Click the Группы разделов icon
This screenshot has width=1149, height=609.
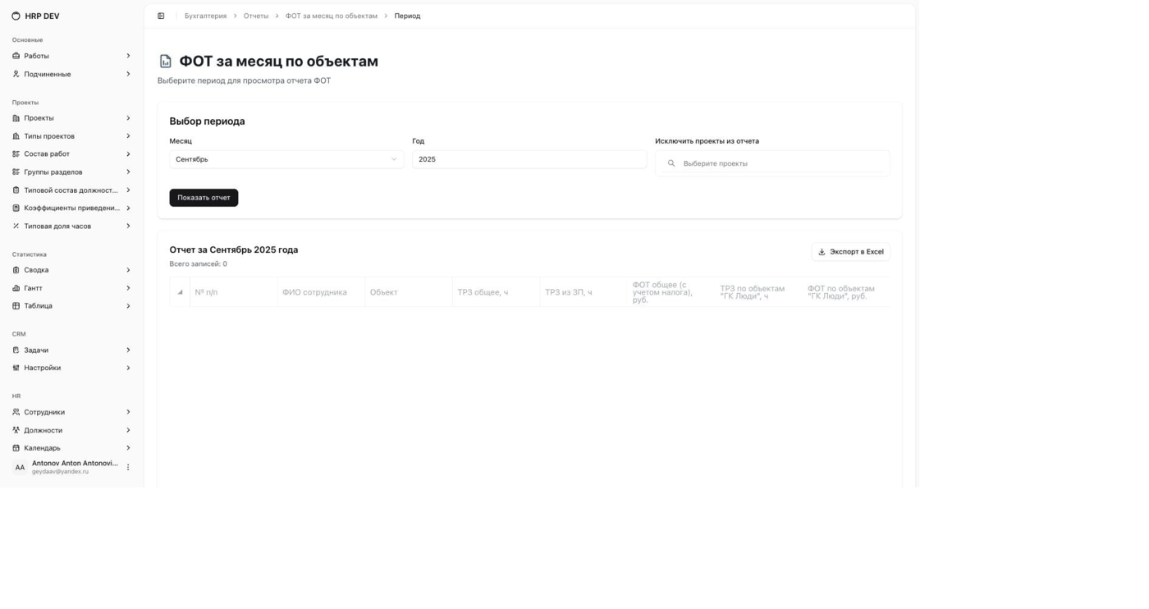tap(16, 172)
